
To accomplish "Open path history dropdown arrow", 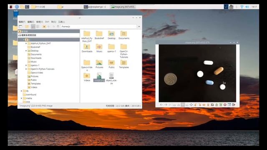I will [139, 27].
